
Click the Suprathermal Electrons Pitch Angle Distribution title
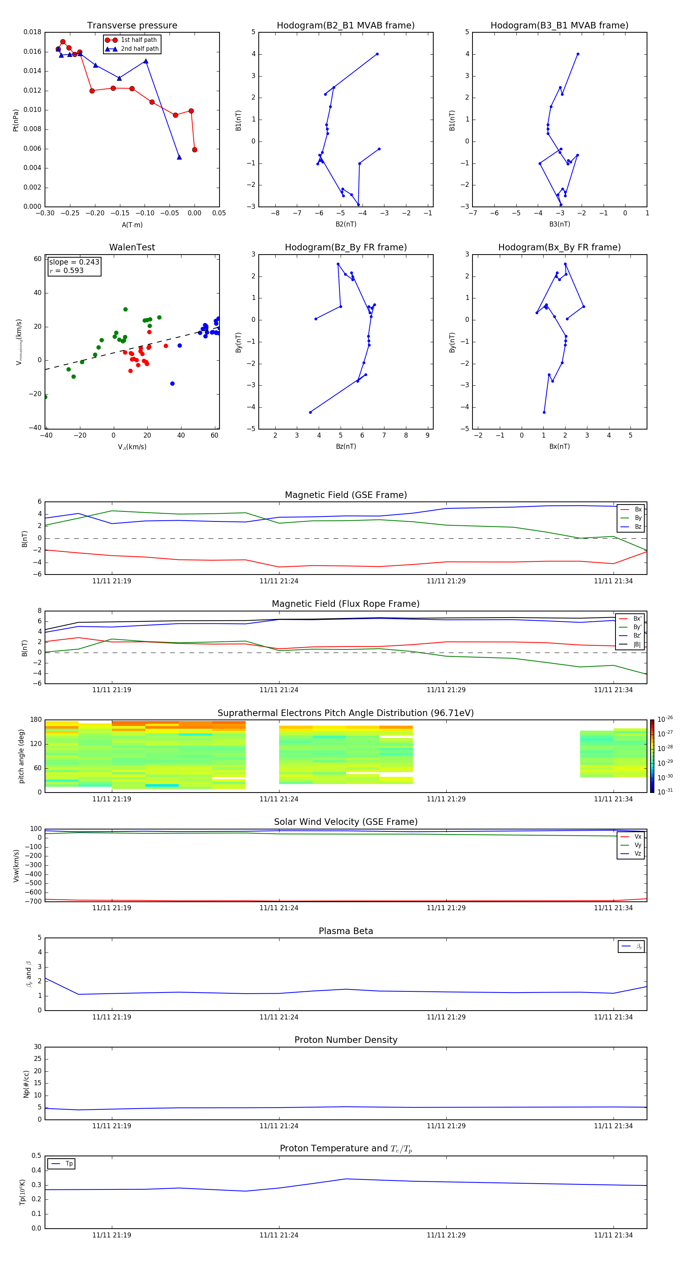tap(346, 713)
